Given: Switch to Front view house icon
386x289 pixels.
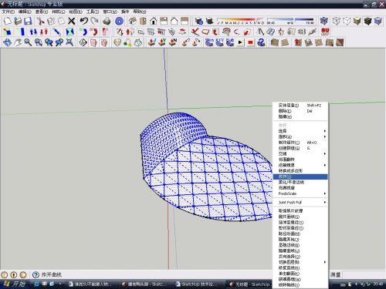Looking at the screenshot, I should click(x=154, y=21).
